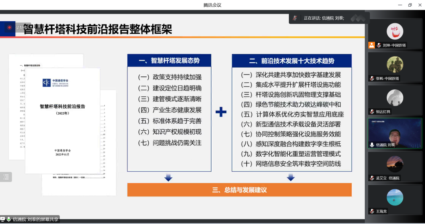This screenshot has height=224, width=425.
Task: Select the 信通院 刘泰 video tile
Action: pos(395,133)
